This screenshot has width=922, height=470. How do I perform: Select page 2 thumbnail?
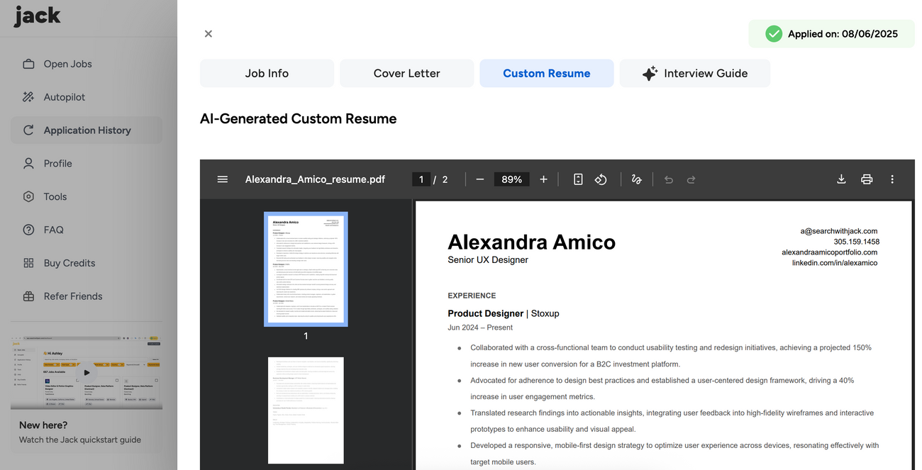click(x=306, y=410)
